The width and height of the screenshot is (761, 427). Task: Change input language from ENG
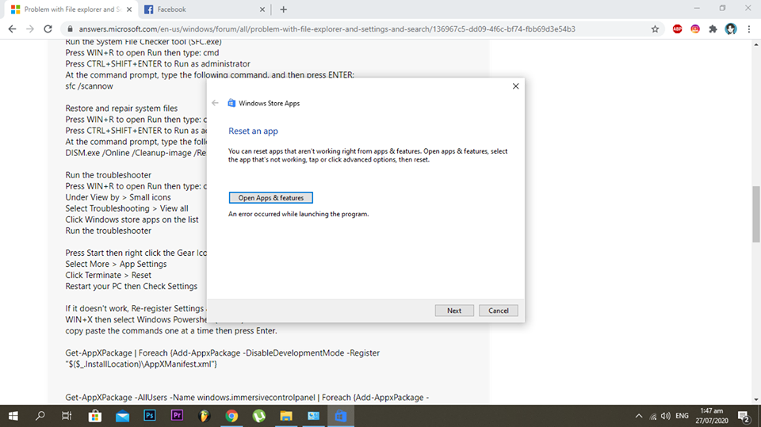coord(682,416)
